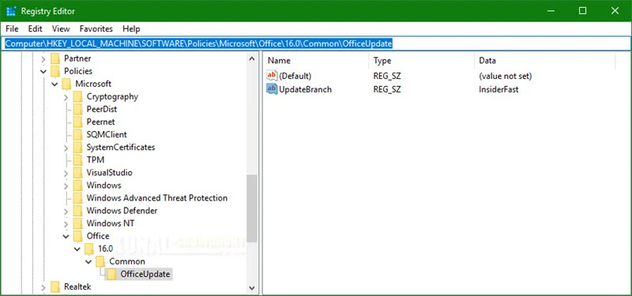Click the SQMClient folder icon

pos(77,134)
